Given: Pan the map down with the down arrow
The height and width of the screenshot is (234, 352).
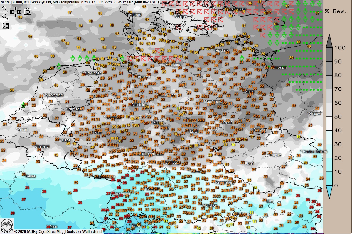Looking at the screenshot, I should [x=16, y=16].
